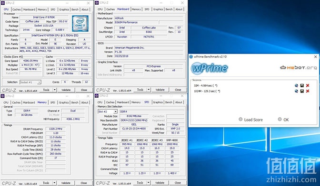Expand Tools arrow in the CPU tab window

pos(54,90)
